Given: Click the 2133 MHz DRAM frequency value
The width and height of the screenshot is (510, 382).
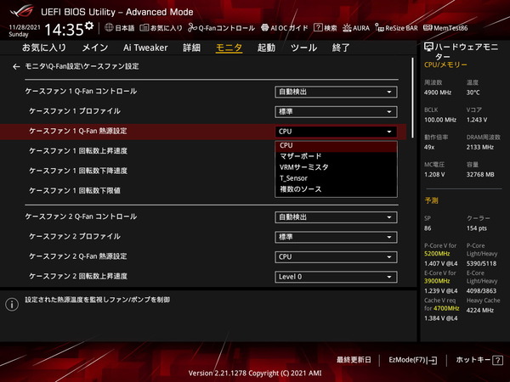Looking at the screenshot, I should pyautogui.click(x=480, y=147).
